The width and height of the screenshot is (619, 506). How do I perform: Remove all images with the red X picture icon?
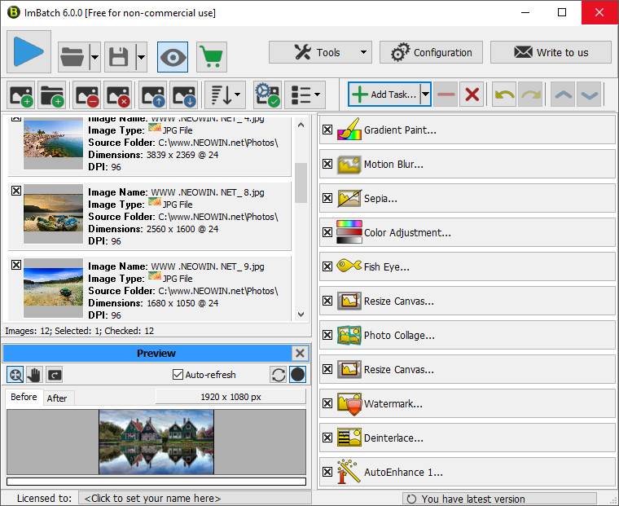point(117,95)
